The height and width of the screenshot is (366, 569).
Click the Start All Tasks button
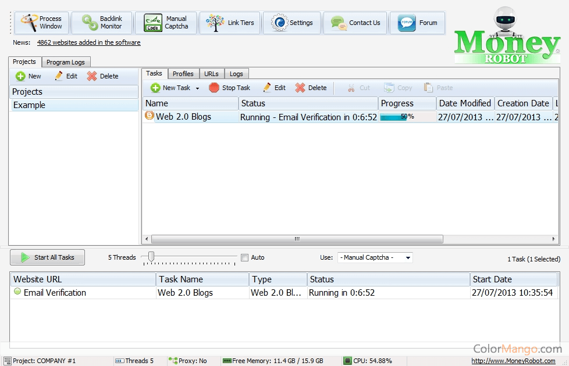point(47,257)
